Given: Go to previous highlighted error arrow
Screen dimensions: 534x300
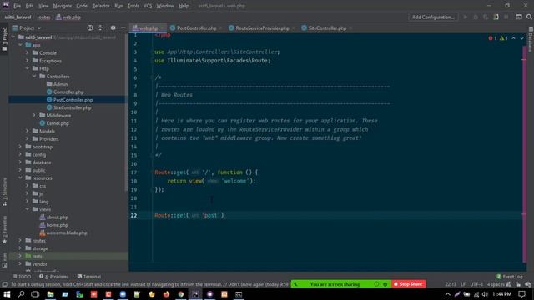Looking at the screenshot, I should (514, 38).
